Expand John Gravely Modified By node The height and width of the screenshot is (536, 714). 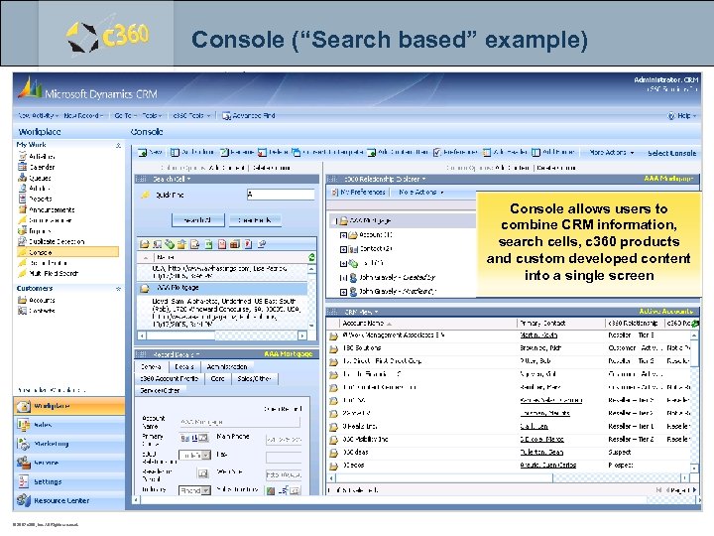pyautogui.click(x=343, y=292)
